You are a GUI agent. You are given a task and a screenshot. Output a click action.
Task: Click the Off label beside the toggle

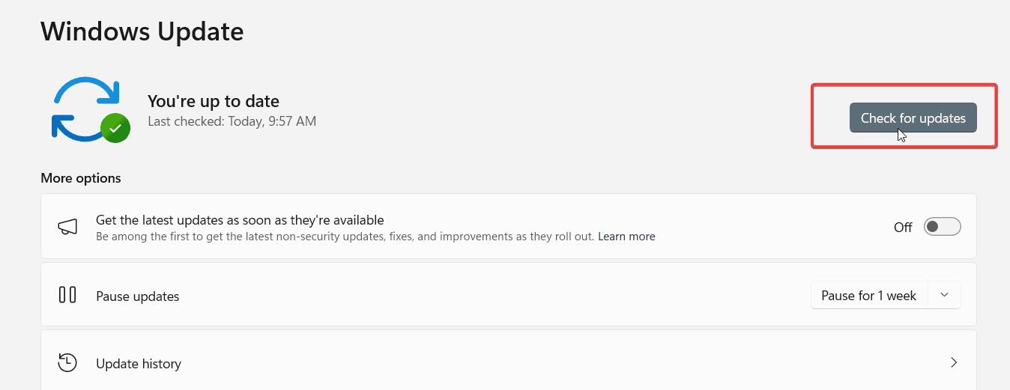[903, 228]
